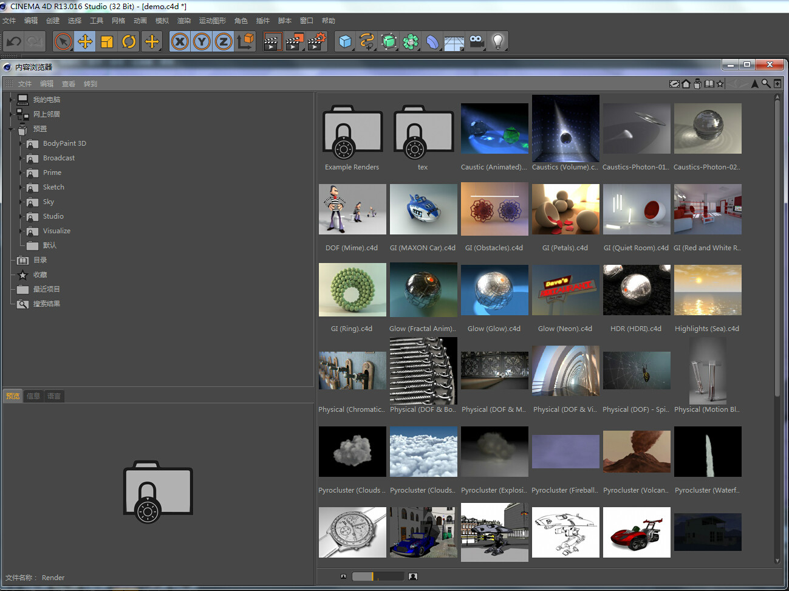Open the 运动图形 menu

(213, 21)
